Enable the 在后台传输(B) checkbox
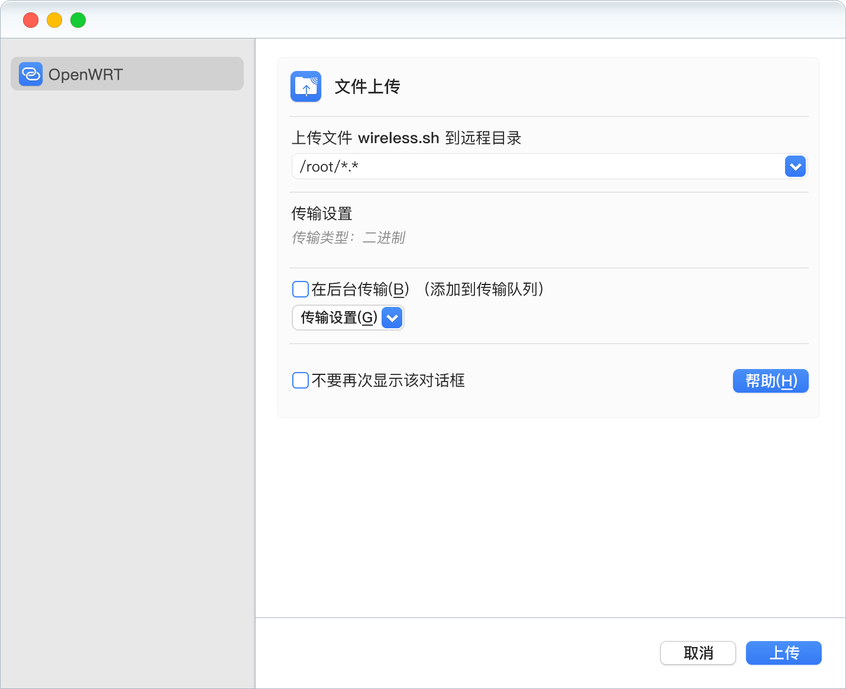 [x=301, y=289]
